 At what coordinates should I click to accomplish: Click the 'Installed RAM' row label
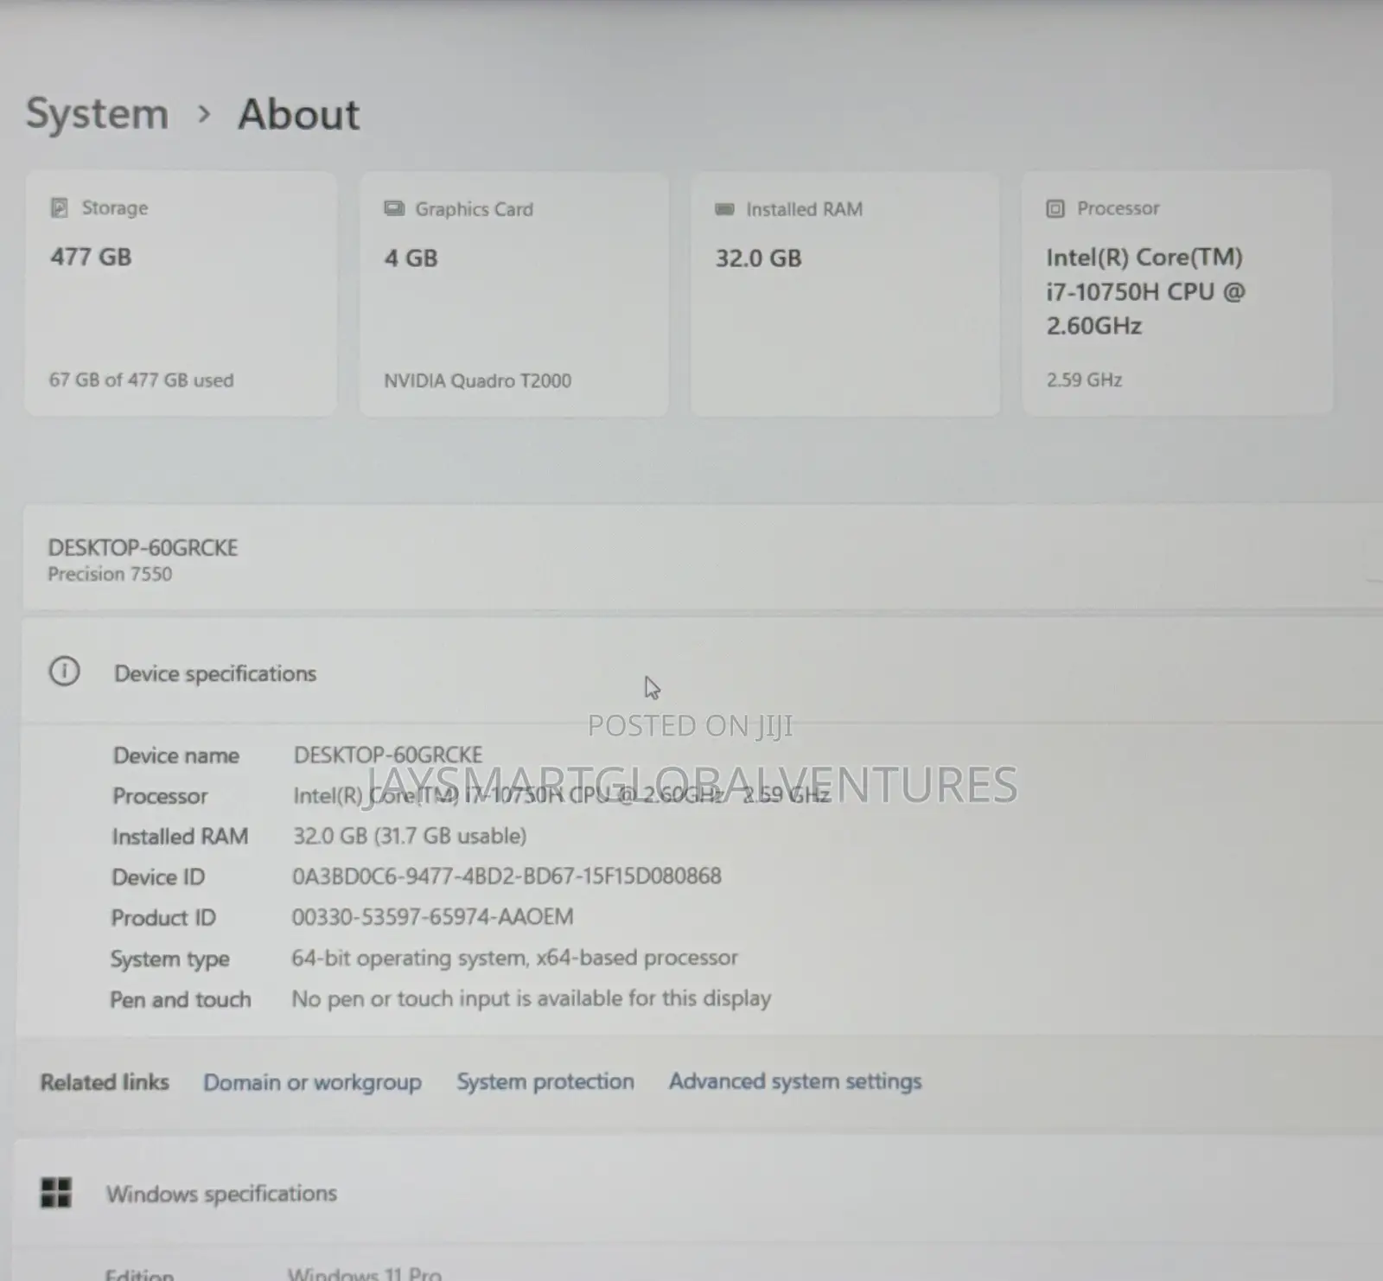coord(180,837)
